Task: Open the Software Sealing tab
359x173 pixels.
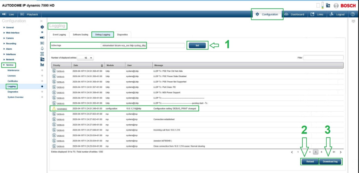Action: point(80,35)
